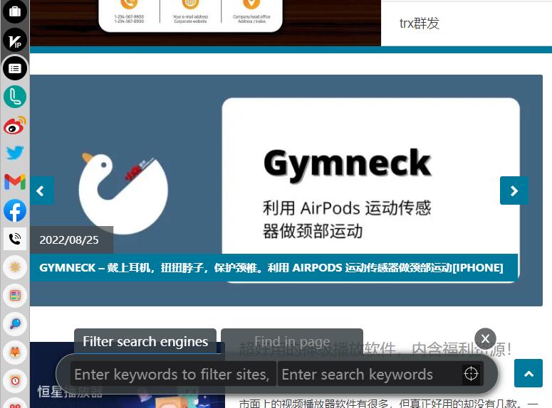Click the black list icon in sidebar

coord(15,68)
